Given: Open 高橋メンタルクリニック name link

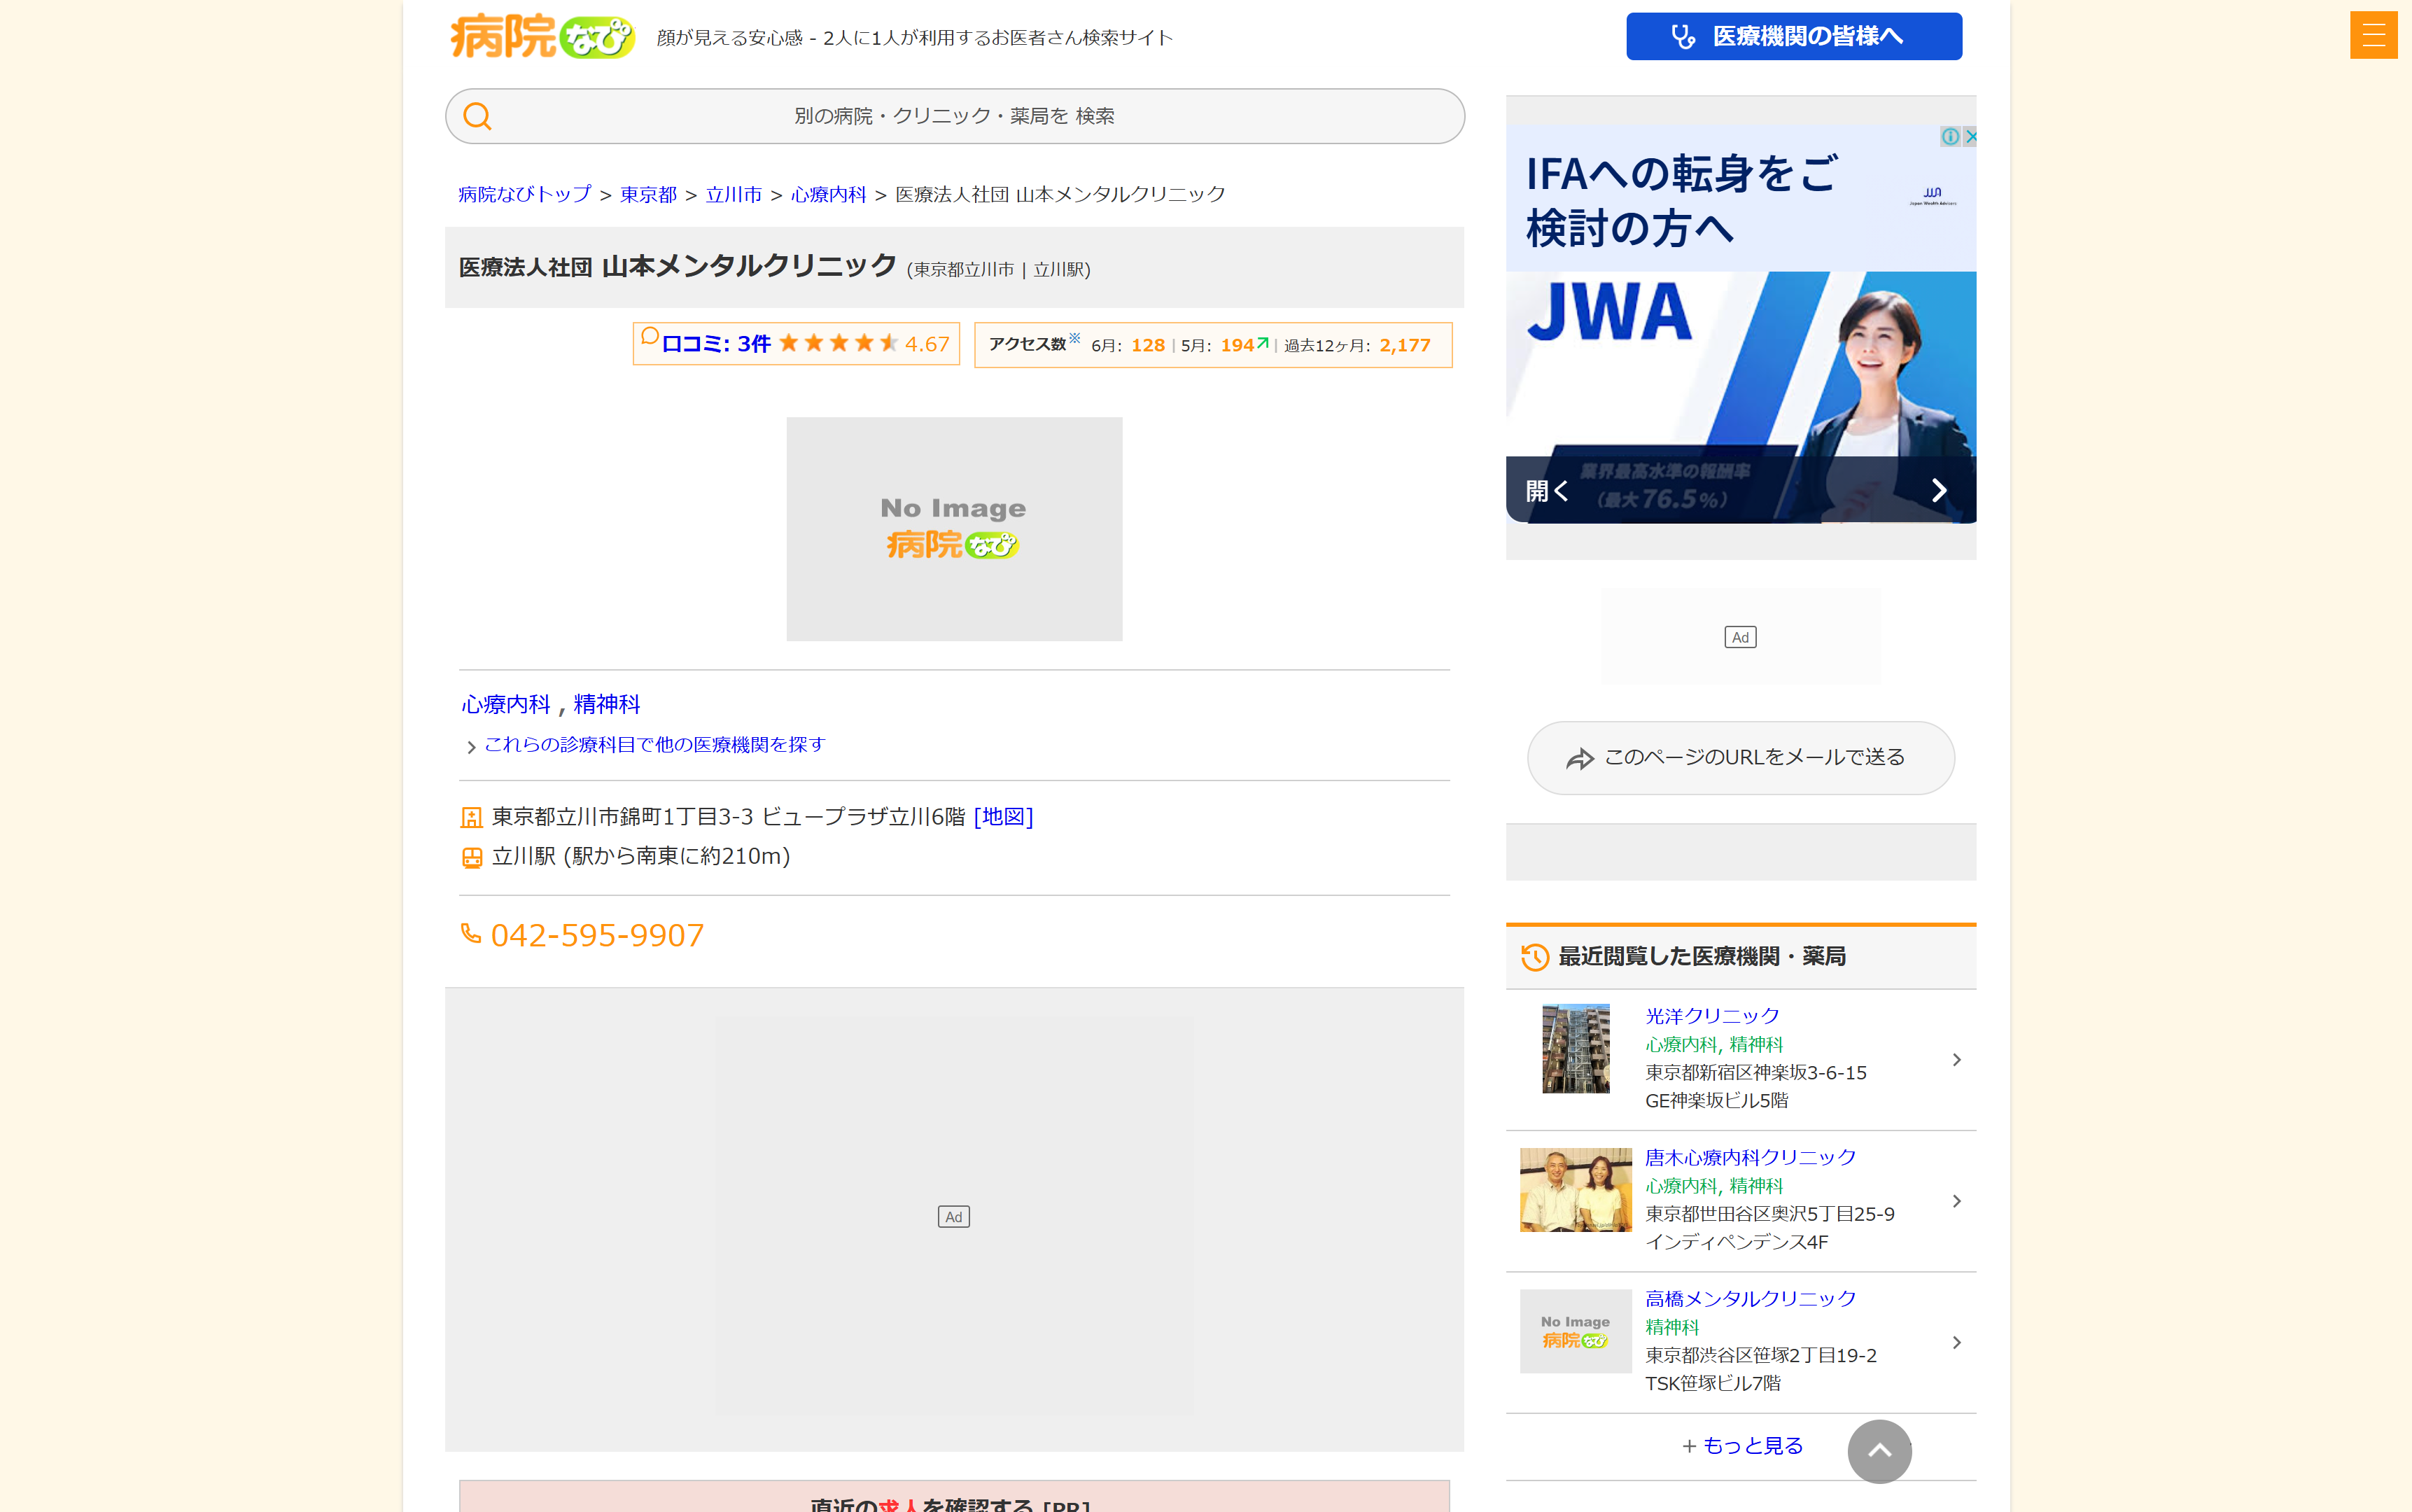Looking at the screenshot, I should click(1750, 1300).
